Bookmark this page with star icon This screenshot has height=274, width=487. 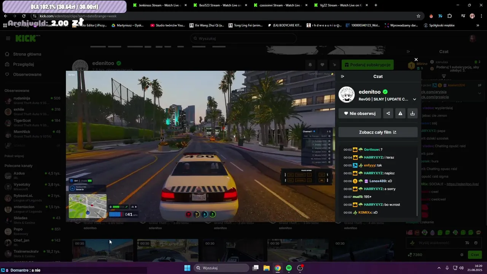point(419,16)
